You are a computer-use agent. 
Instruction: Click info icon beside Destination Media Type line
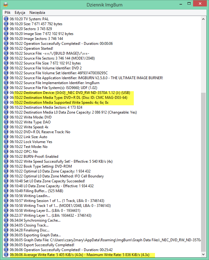point(6,98)
